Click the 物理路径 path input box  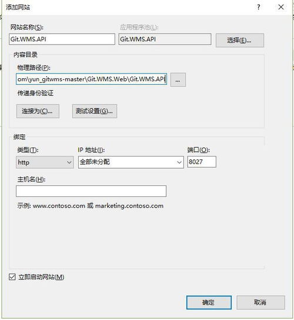pos(91,79)
